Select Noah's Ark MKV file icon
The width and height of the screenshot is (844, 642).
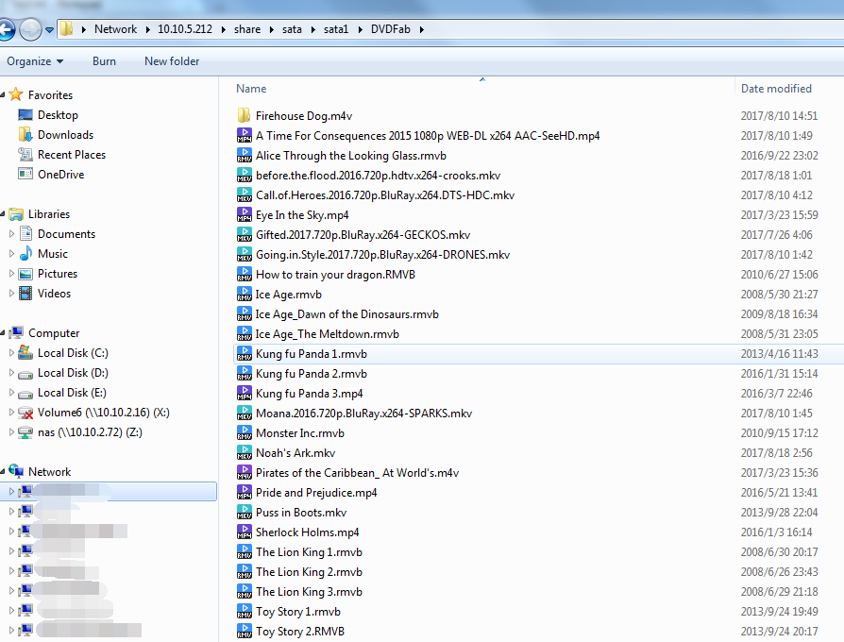tap(244, 453)
